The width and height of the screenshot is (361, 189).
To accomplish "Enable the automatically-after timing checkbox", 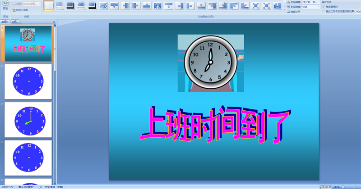I will tap(324, 12).
